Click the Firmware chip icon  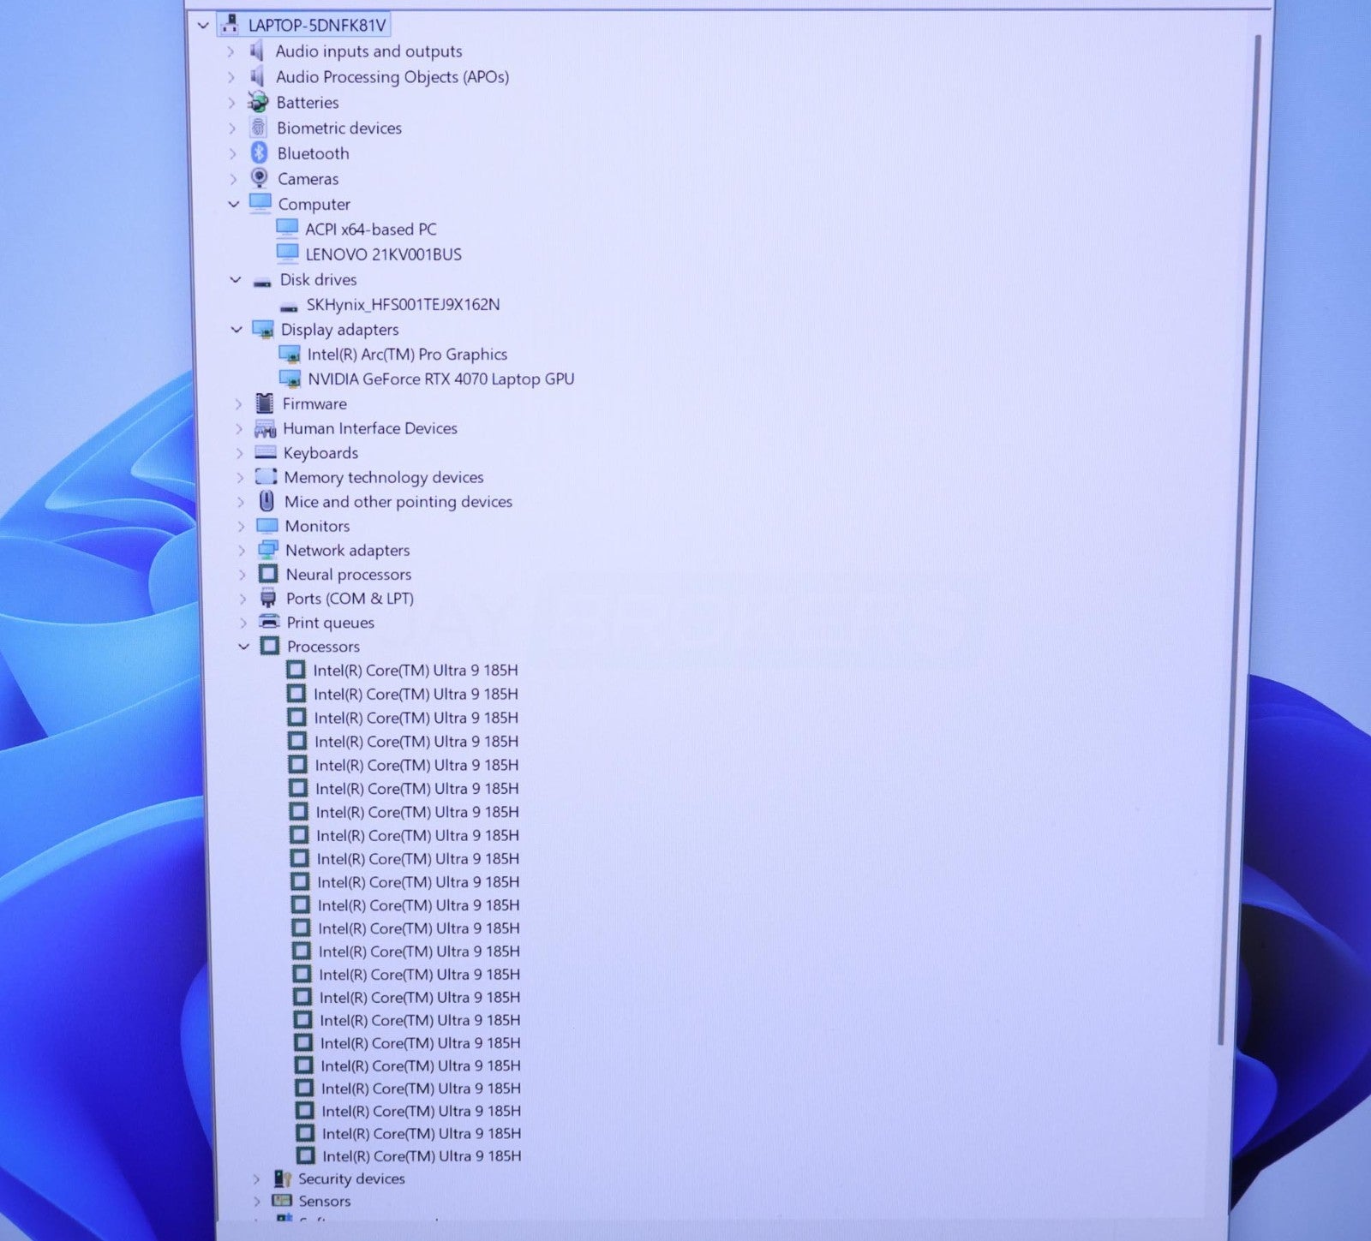[265, 403]
